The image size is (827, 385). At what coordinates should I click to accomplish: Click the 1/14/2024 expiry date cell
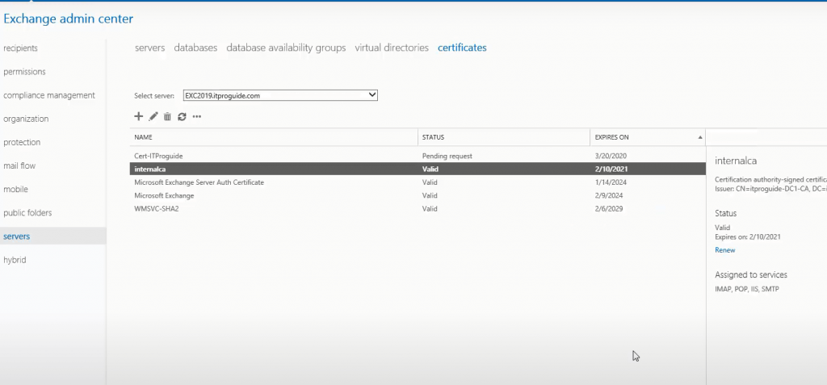[611, 182]
